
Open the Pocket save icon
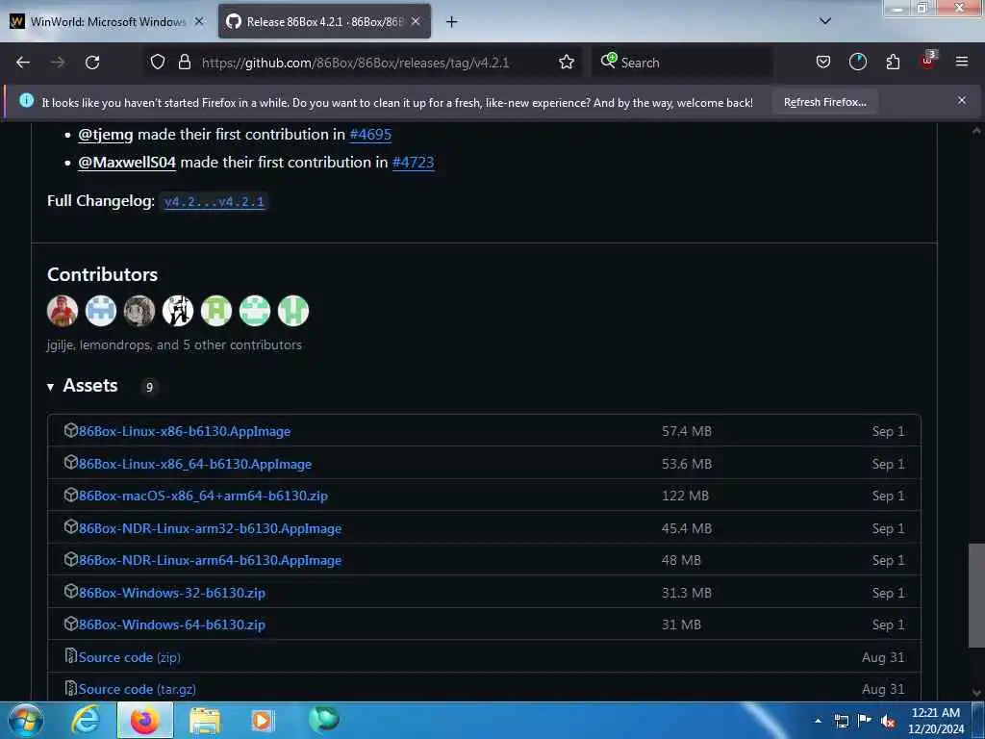(823, 63)
